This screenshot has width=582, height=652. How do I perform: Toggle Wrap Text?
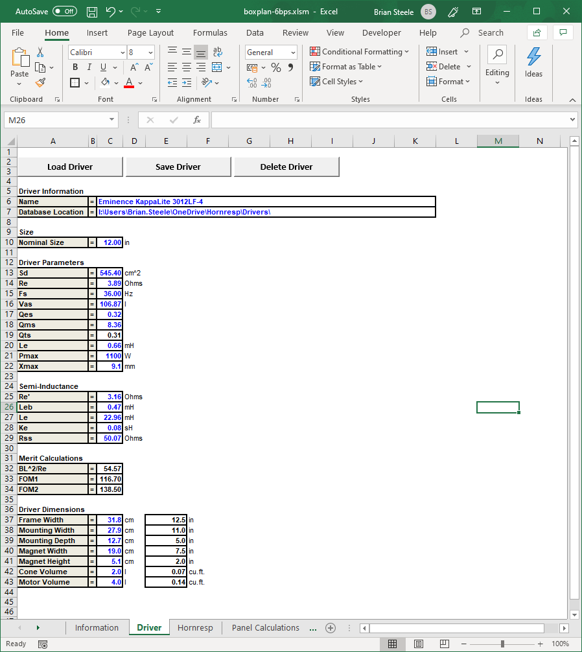[x=217, y=52]
